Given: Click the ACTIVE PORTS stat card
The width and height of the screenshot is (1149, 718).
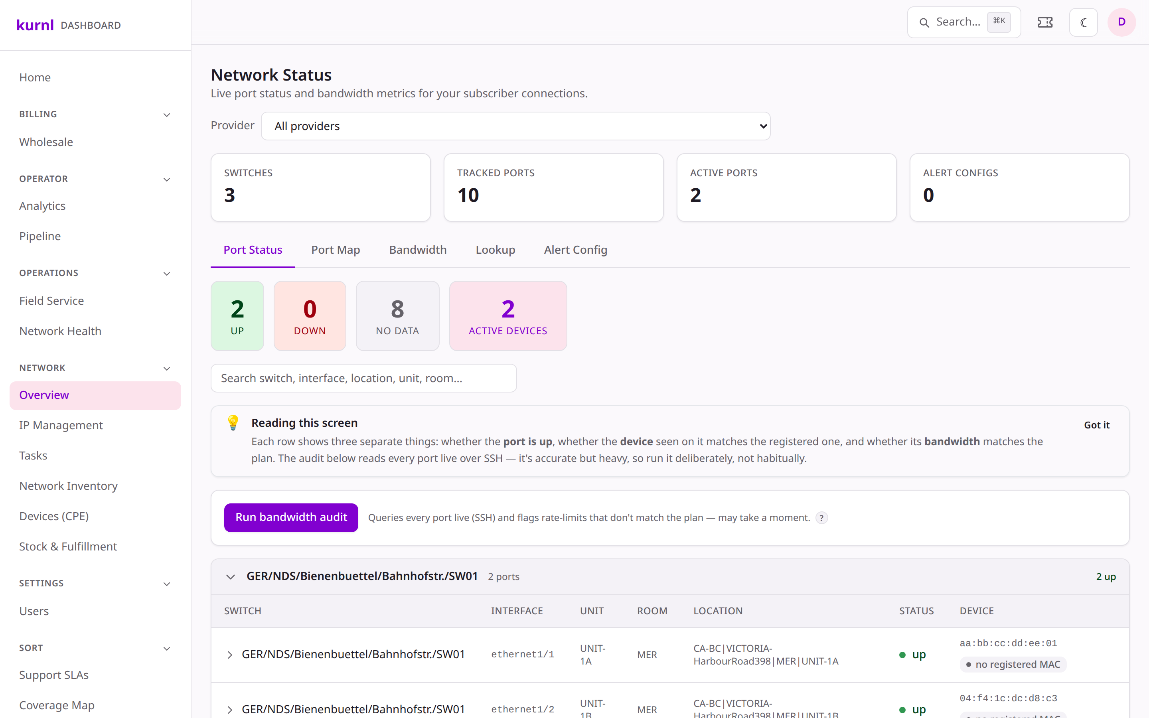Looking at the screenshot, I should point(786,187).
